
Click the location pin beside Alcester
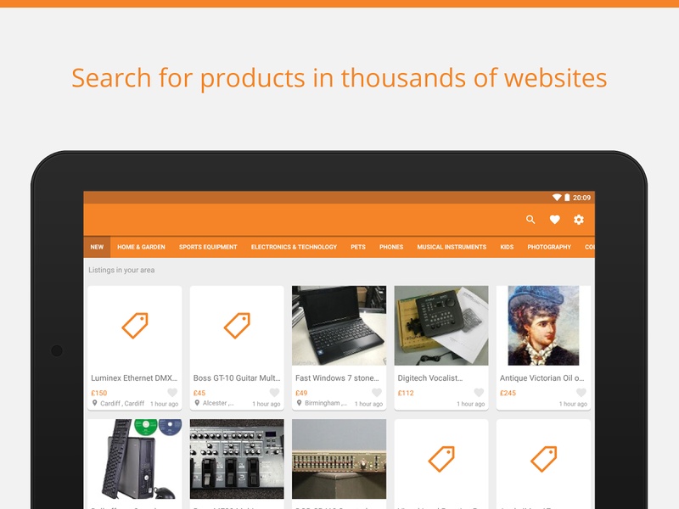coord(197,403)
